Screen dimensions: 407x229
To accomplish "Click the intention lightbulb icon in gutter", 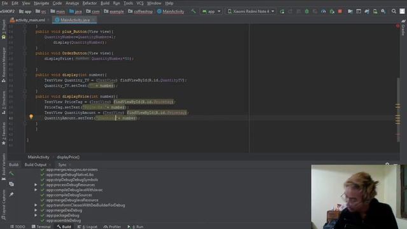I will pyautogui.click(x=31, y=117).
